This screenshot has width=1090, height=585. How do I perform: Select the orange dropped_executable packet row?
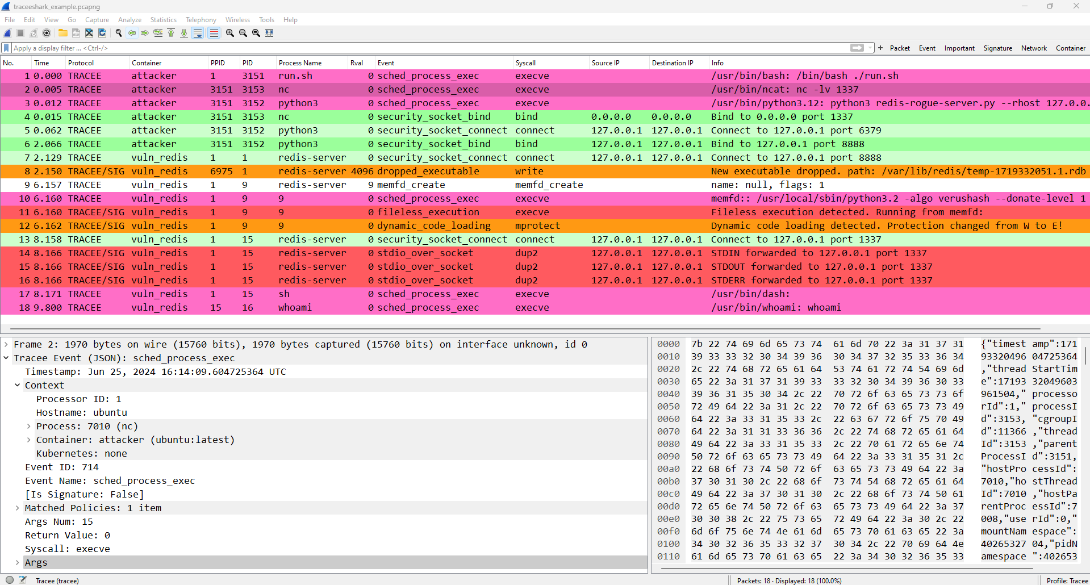(545, 171)
